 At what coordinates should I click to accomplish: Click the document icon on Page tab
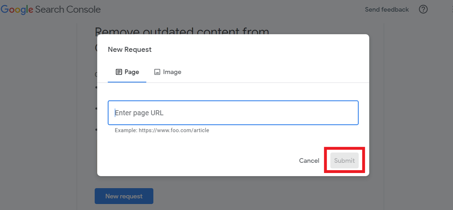119,72
